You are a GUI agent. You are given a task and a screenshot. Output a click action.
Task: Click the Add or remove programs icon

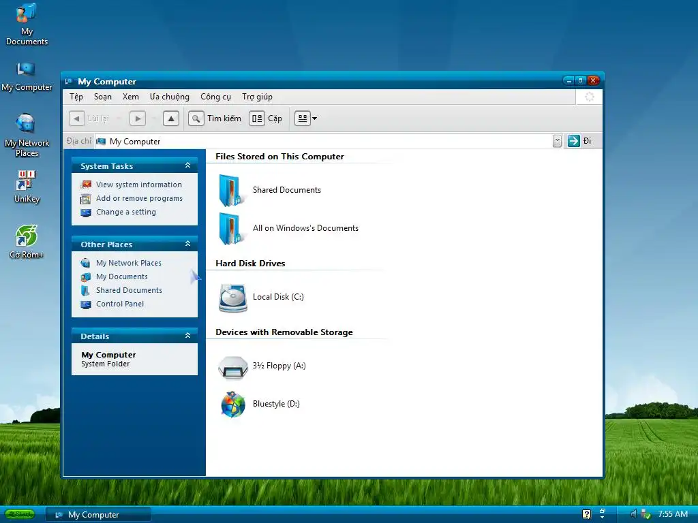tap(86, 199)
